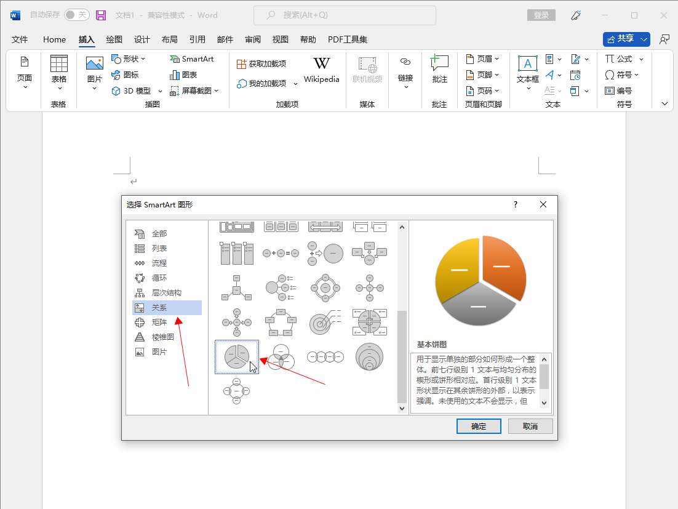Image resolution: width=678 pixels, height=509 pixels.
Task: Click the 图表 chart button
Action: coord(183,75)
